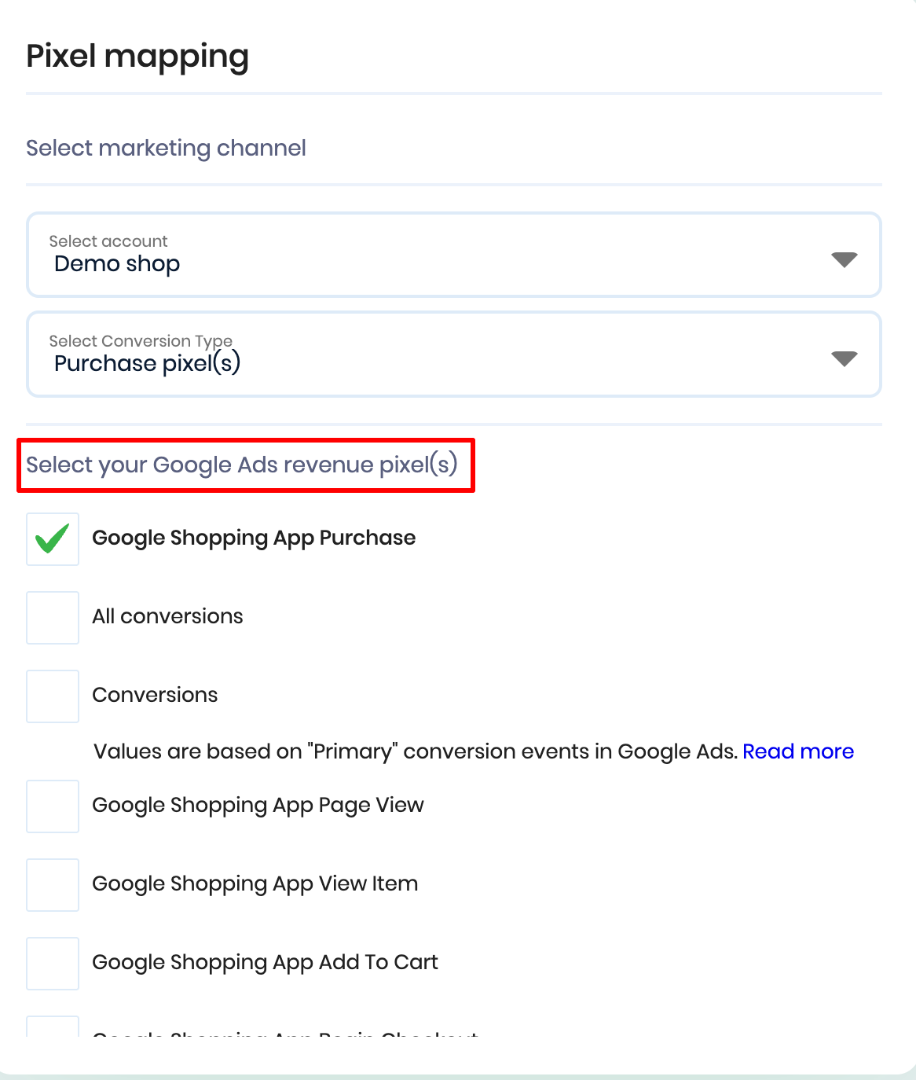Enable the All conversions checkbox
This screenshot has height=1080, width=916.
pos(53,618)
